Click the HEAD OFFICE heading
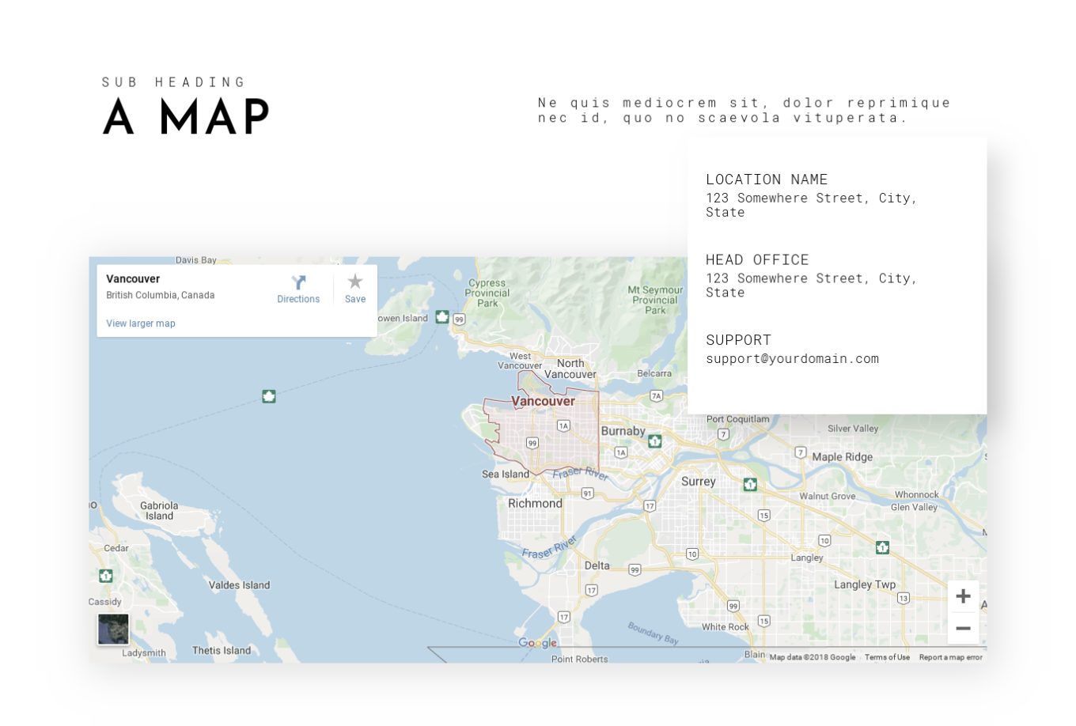 (x=757, y=259)
